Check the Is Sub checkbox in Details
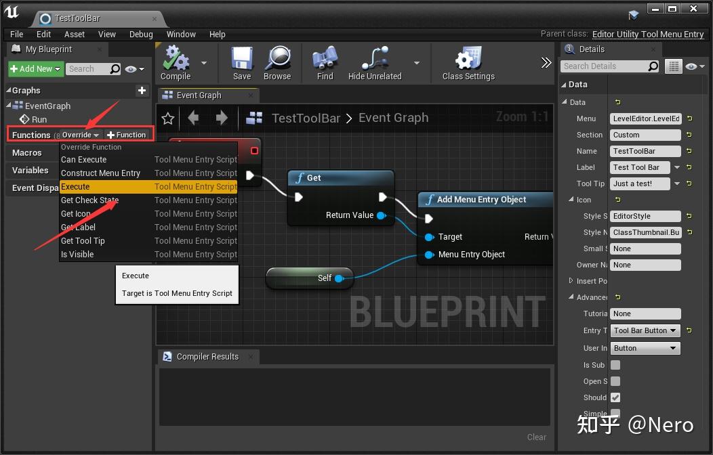This screenshot has width=713, height=455. [x=615, y=365]
